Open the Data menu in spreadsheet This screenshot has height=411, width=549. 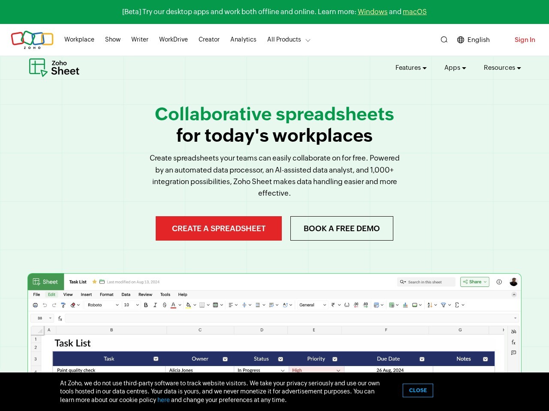[126, 295]
